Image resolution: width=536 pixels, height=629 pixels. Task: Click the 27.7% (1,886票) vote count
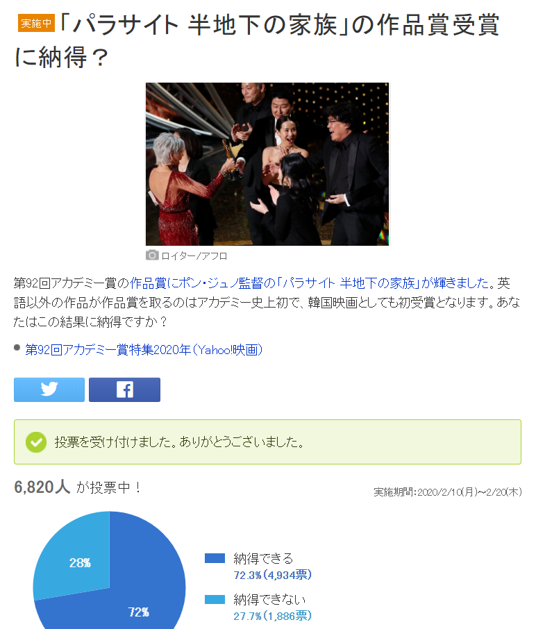tap(272, 617)
